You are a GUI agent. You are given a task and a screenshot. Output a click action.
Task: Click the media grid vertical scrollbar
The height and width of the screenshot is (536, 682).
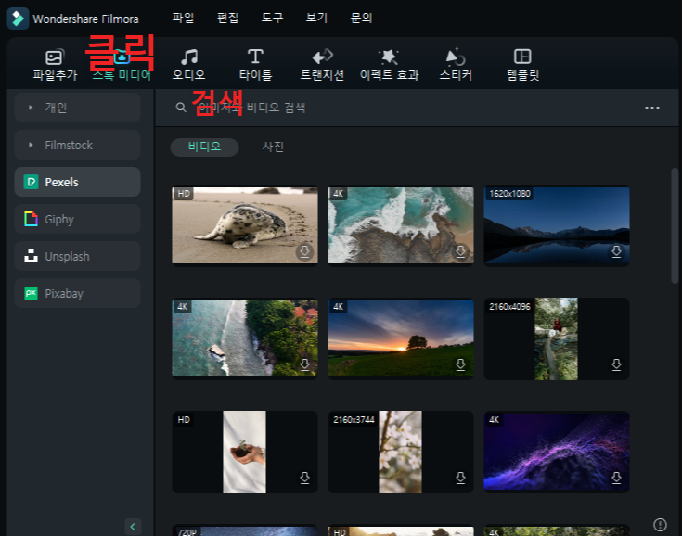675,226
